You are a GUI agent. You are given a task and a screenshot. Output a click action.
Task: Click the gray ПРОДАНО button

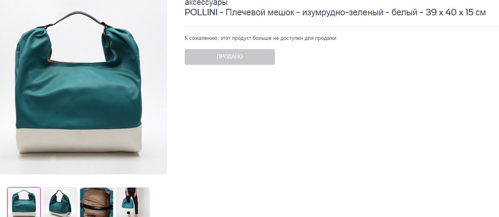[x=230, y=57]
